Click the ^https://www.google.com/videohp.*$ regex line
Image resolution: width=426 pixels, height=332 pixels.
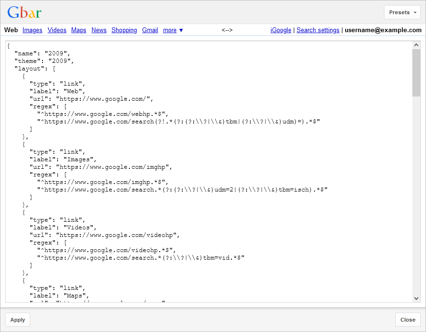pos(107,250)
